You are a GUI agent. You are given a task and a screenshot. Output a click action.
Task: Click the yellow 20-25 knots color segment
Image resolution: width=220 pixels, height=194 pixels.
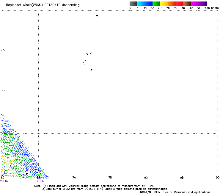[164, 4]
